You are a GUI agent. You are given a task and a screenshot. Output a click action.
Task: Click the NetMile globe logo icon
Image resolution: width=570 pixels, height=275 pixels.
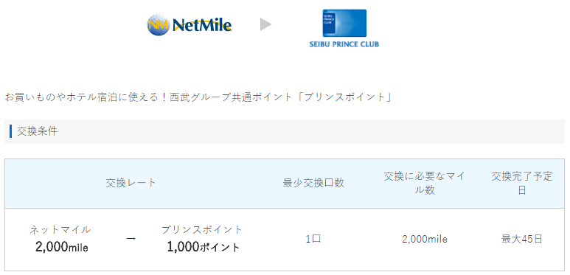(x=159, y=25)
